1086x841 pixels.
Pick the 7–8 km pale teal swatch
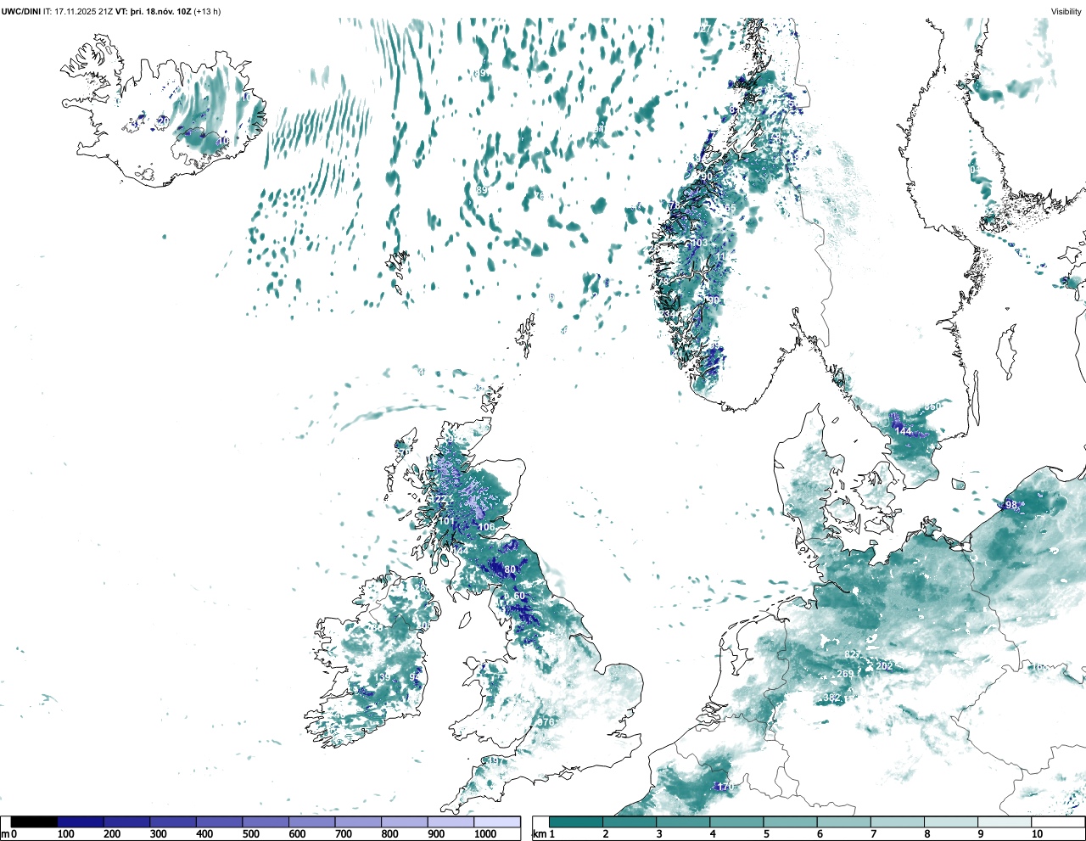click(x=898, y=821)
